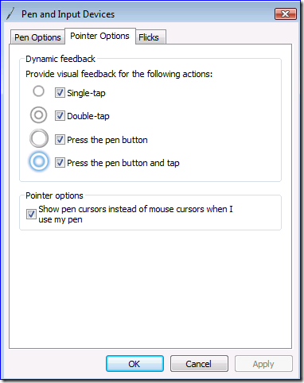The height and width of the screenshot is (383, 304).
Task: Select the Pointer Options tab
Action: (99, 36)
